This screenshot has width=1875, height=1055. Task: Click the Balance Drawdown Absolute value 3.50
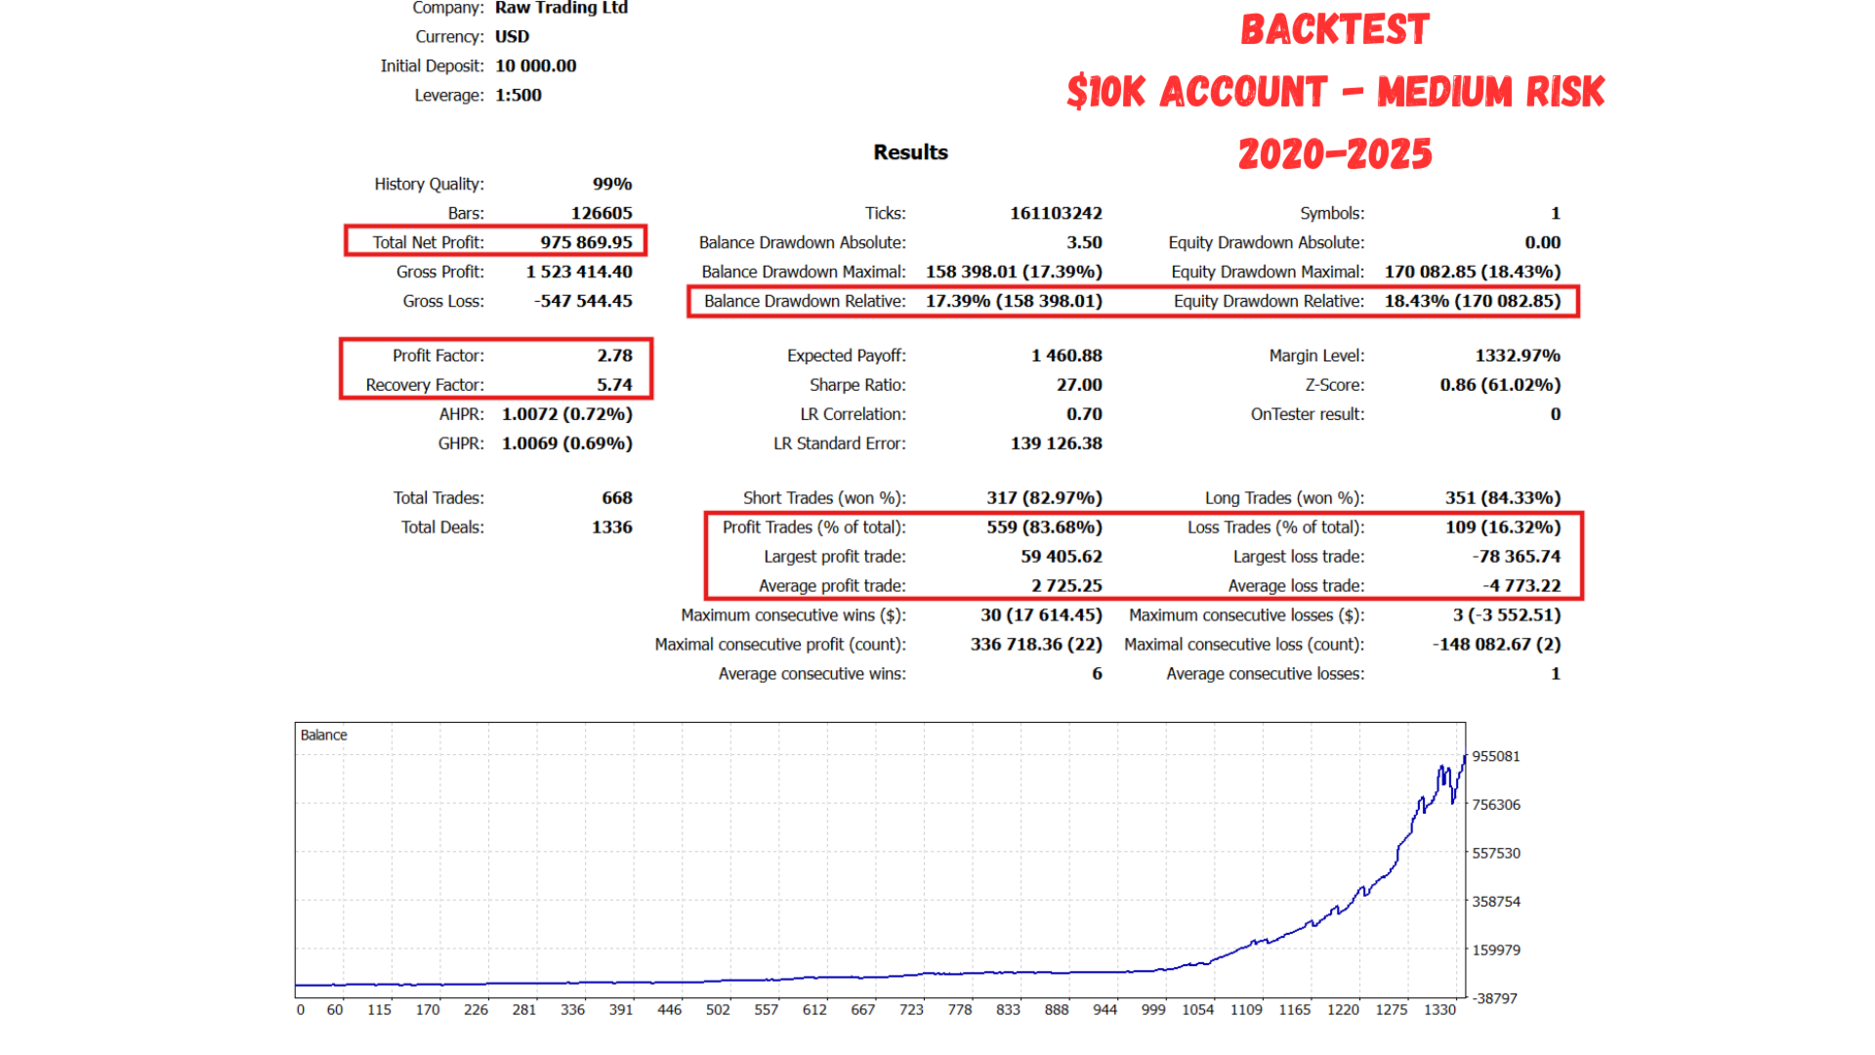(1084, 242)
